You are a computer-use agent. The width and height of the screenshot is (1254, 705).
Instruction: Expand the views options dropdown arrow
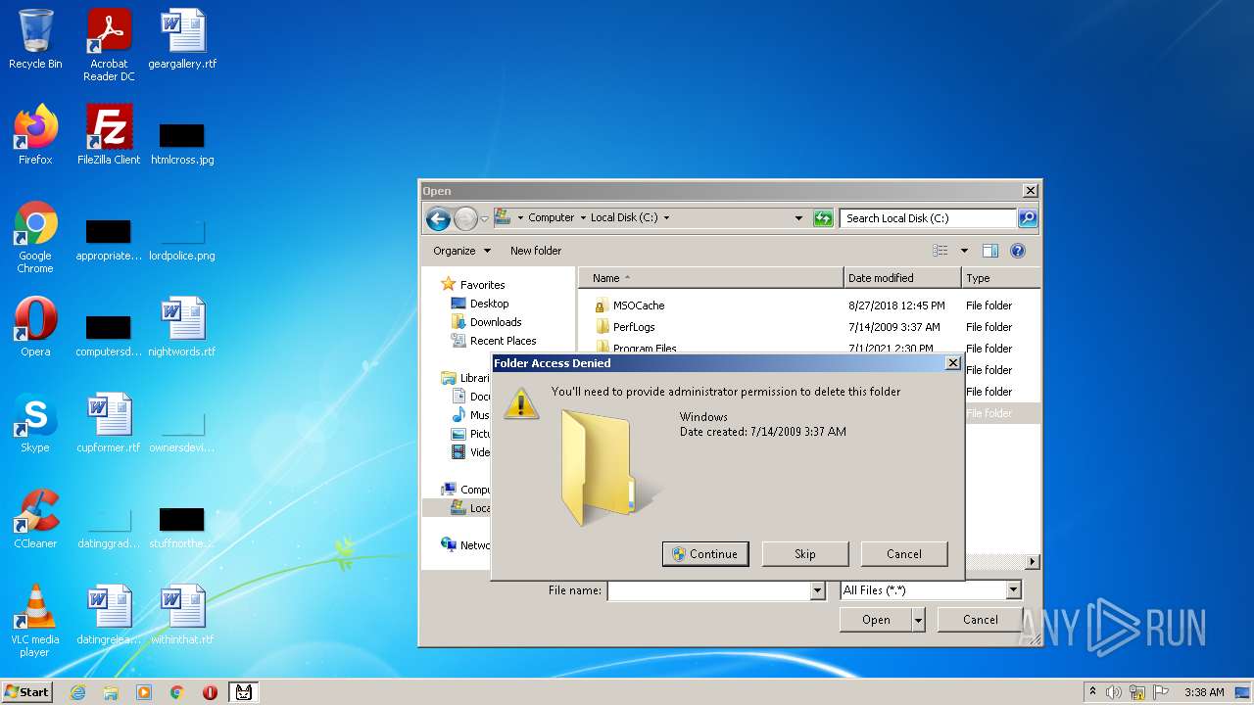point(964,251)
